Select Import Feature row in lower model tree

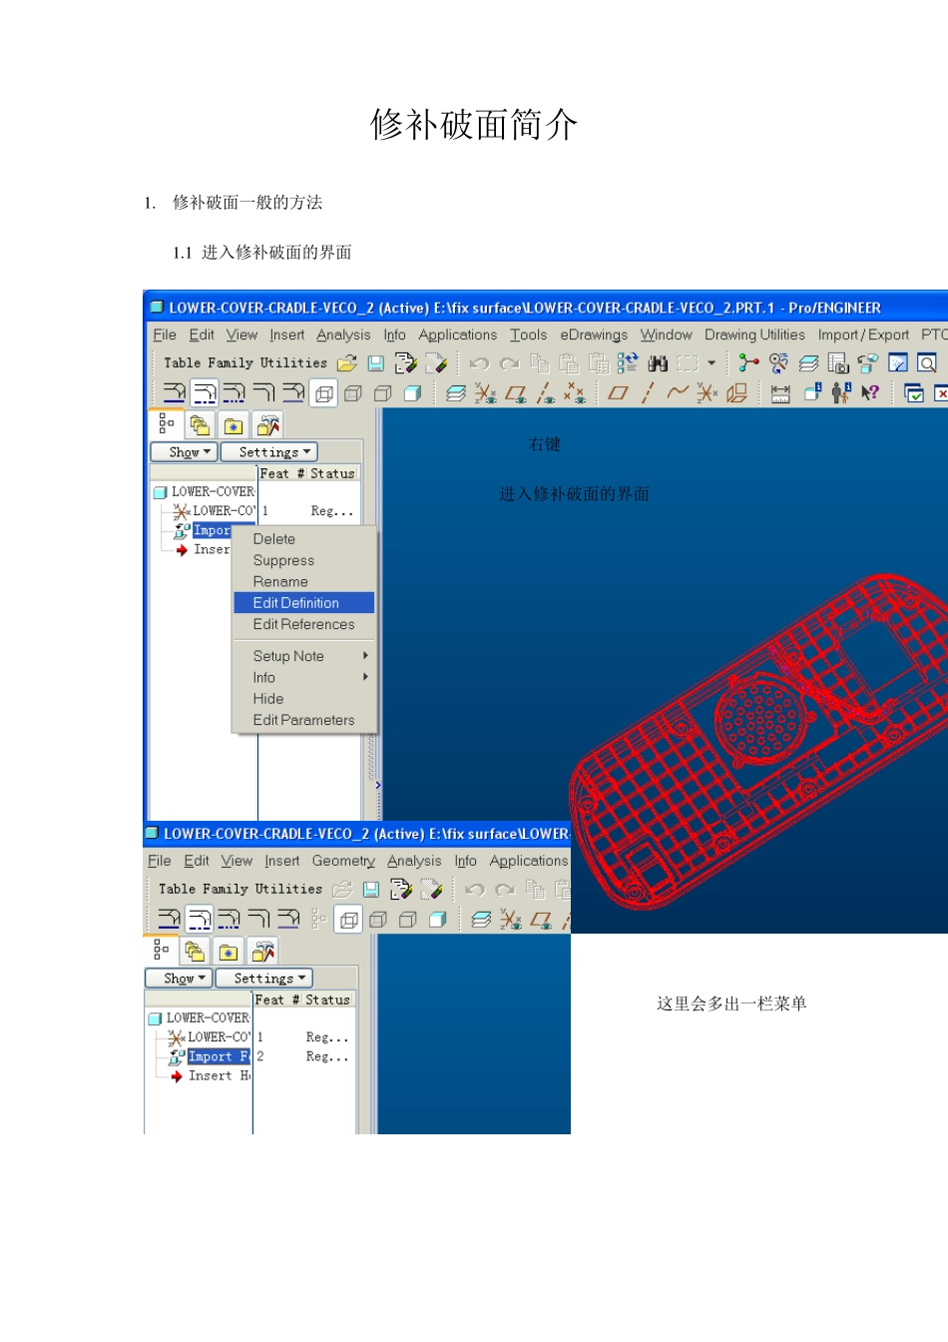pos(218,1056)
